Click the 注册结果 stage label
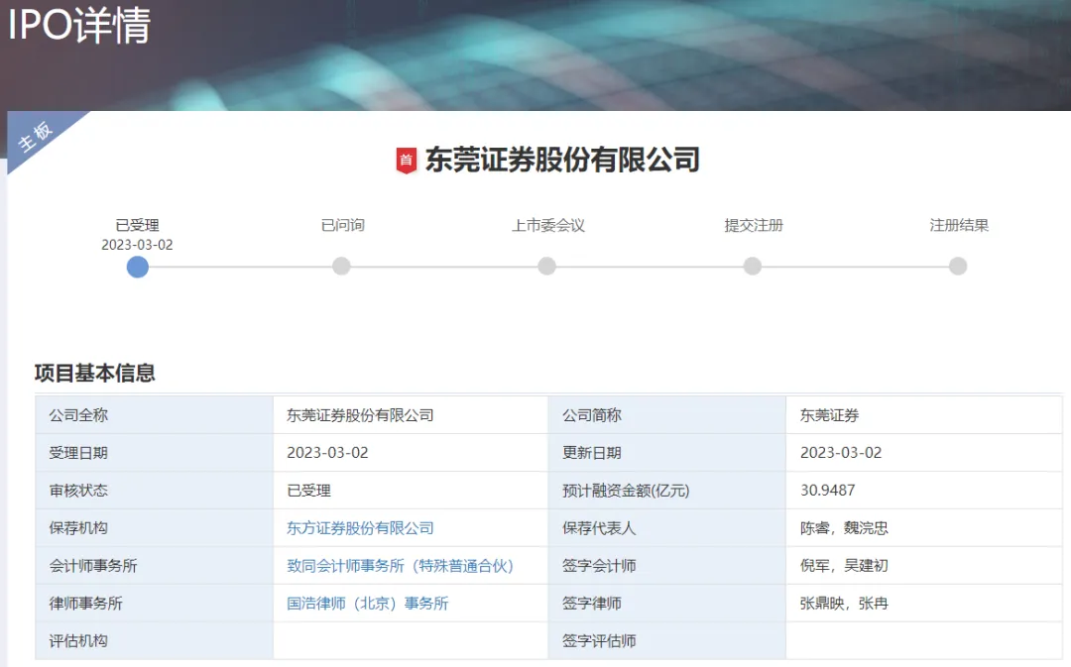The width and height of the screenshot is (1071, 667). pos(959,225)
